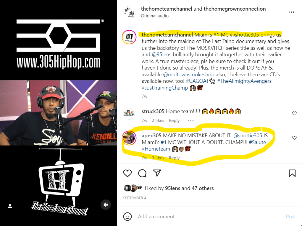Like the post with the heart icon
This screenshot has height=226, width=302.
(127, 173)
